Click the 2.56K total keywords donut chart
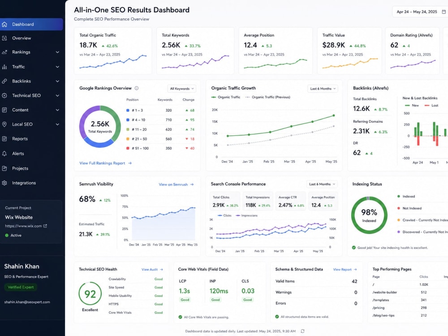 tap(100, 127)
